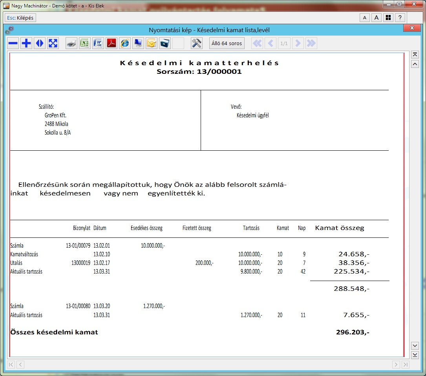Export the report to Word

pyautogui.click(x=98, y=44)
